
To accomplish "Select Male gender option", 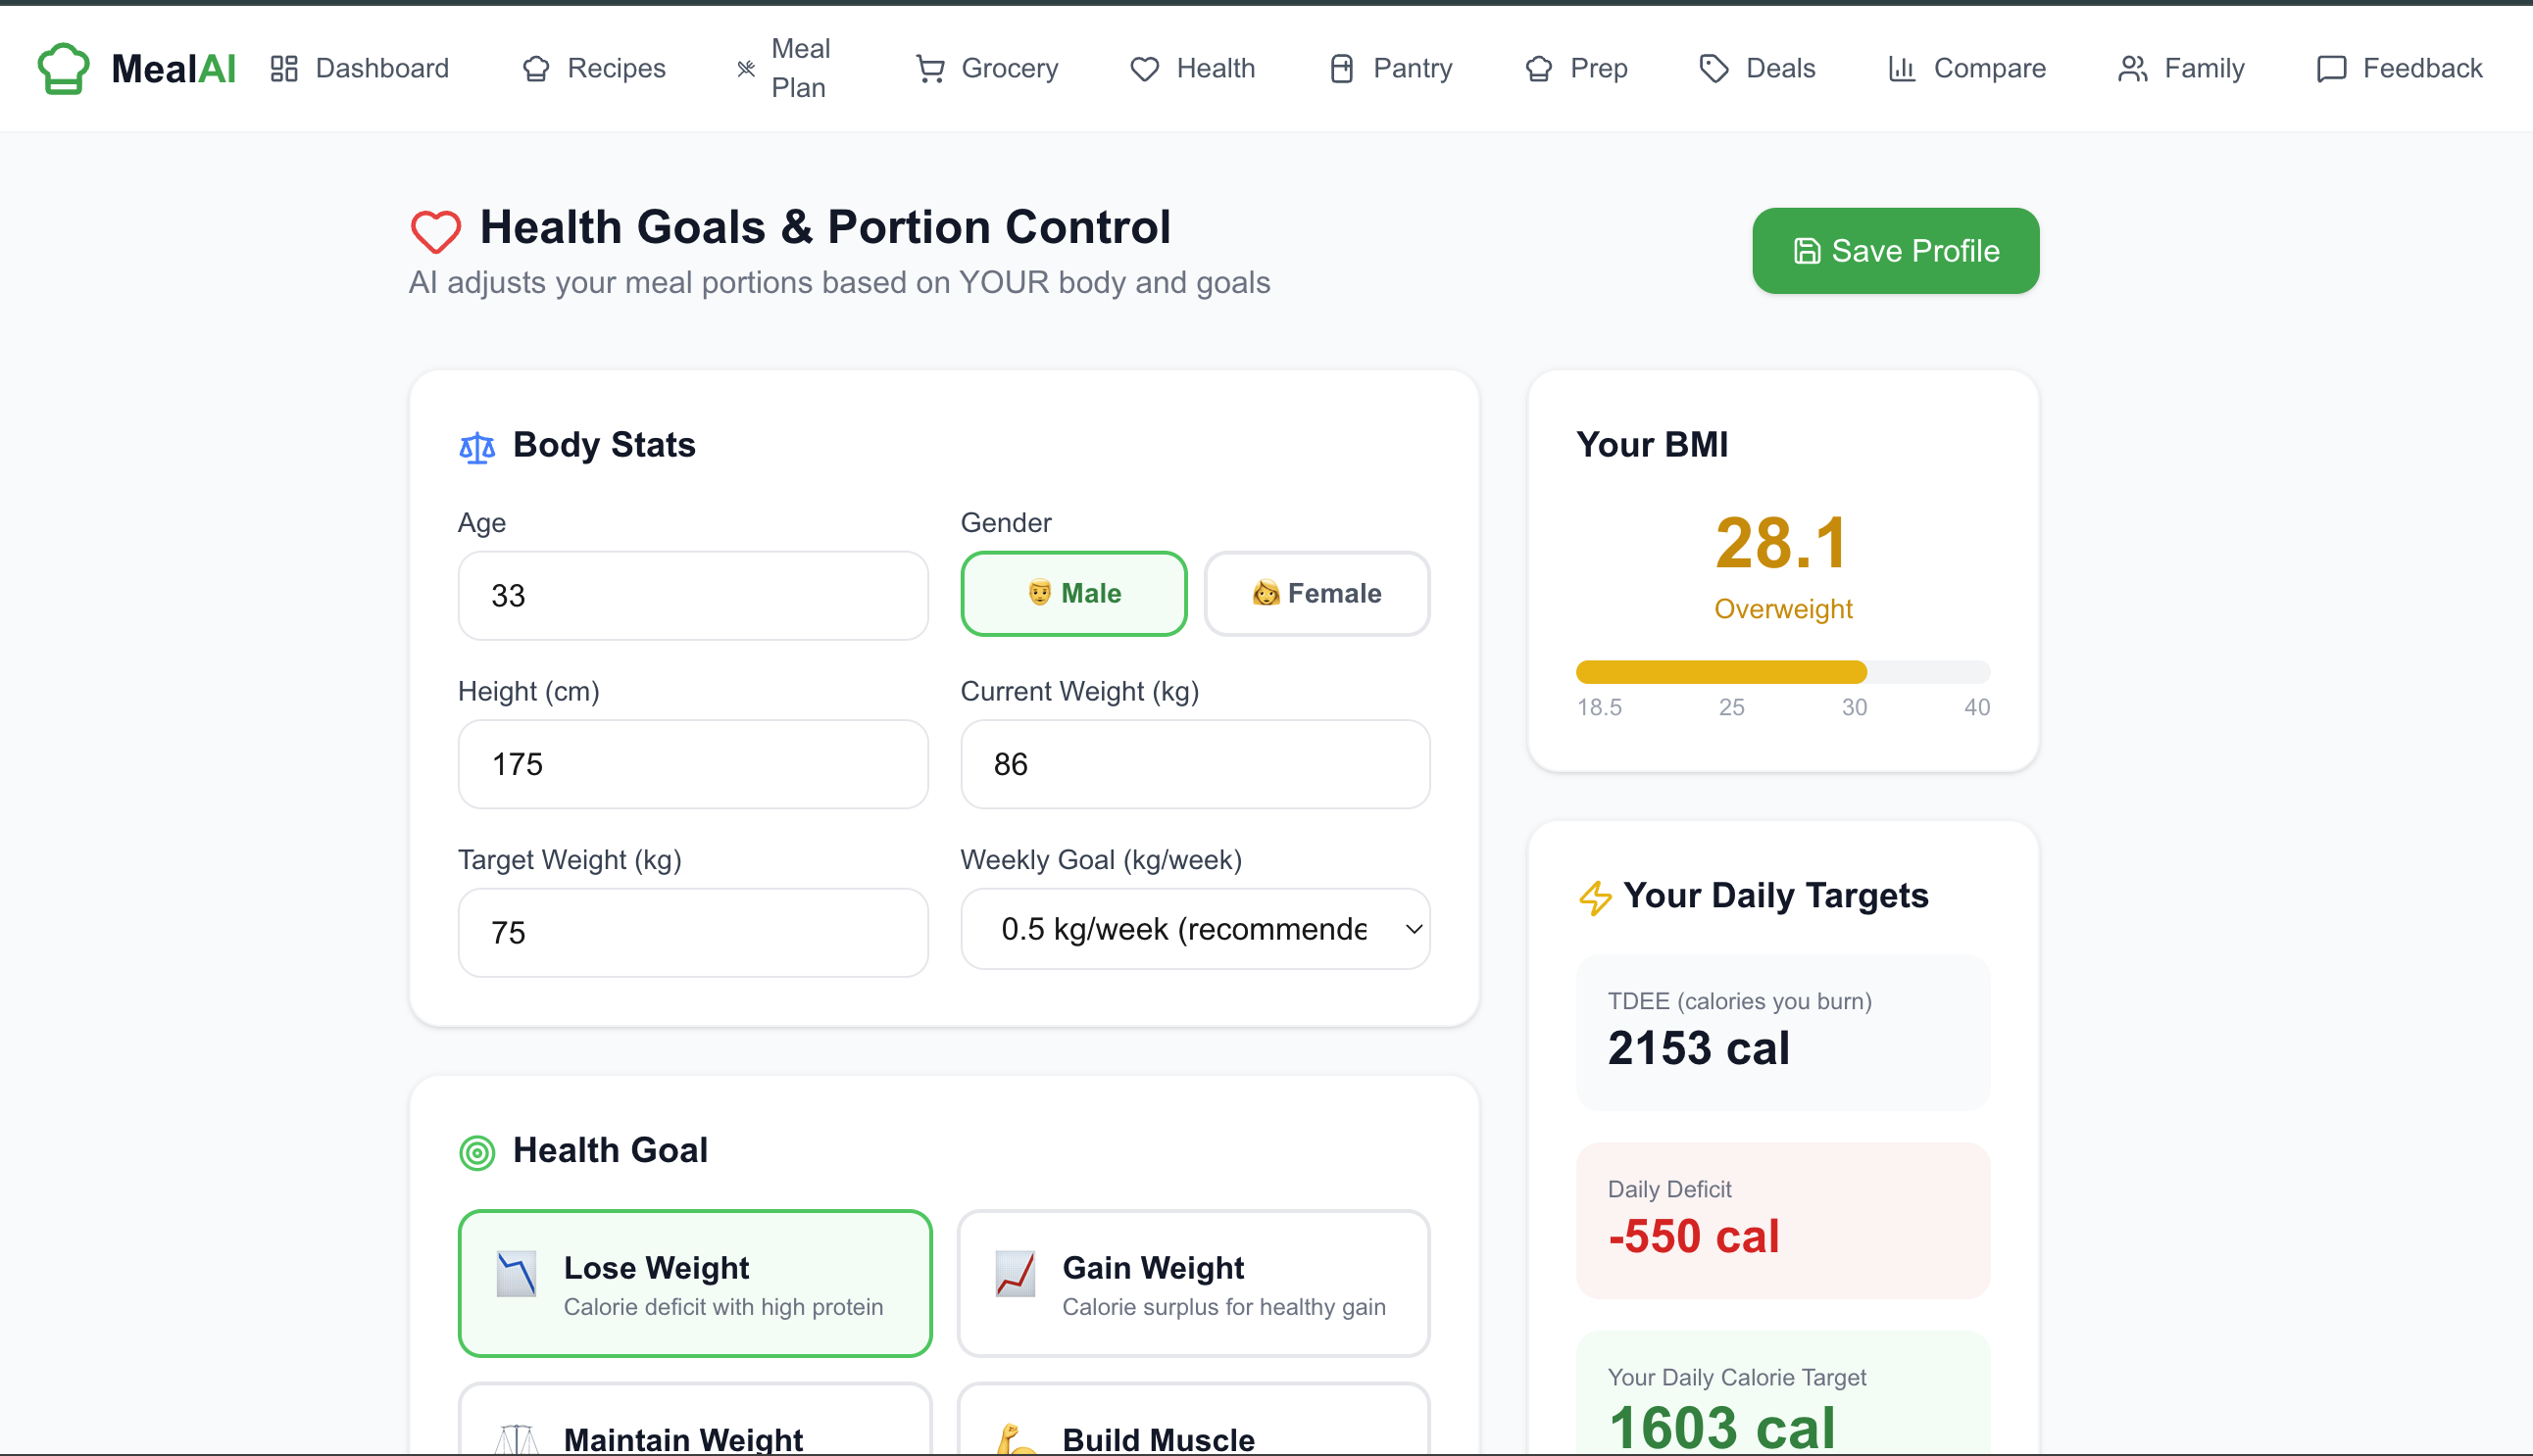I will click(x=1073, y=593).
